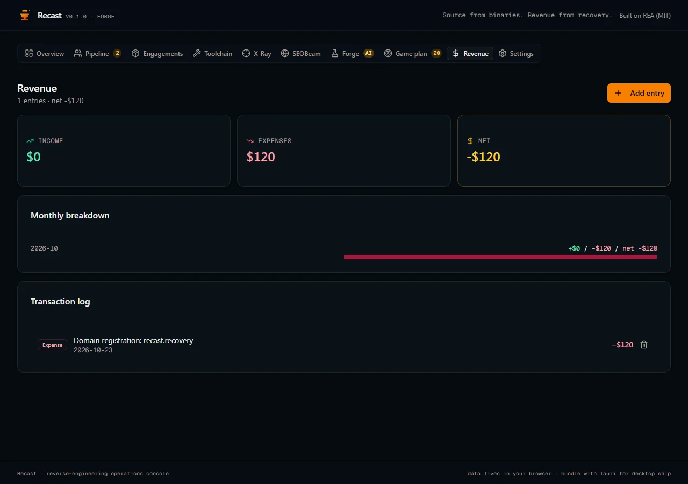Click the Monthly breakdown heading
Screen dimensions: 688x484
click(x=70, y=216)
